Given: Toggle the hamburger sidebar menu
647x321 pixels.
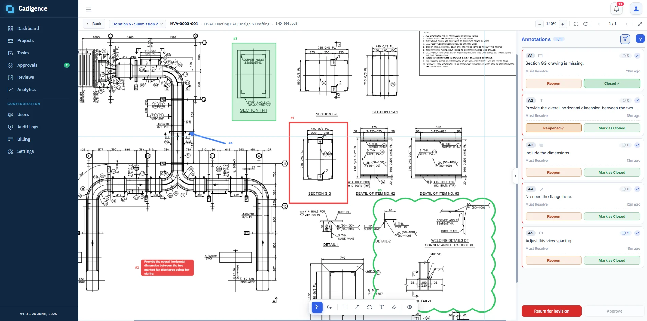Looking at the screenshot, I should (x=89, y=9).
